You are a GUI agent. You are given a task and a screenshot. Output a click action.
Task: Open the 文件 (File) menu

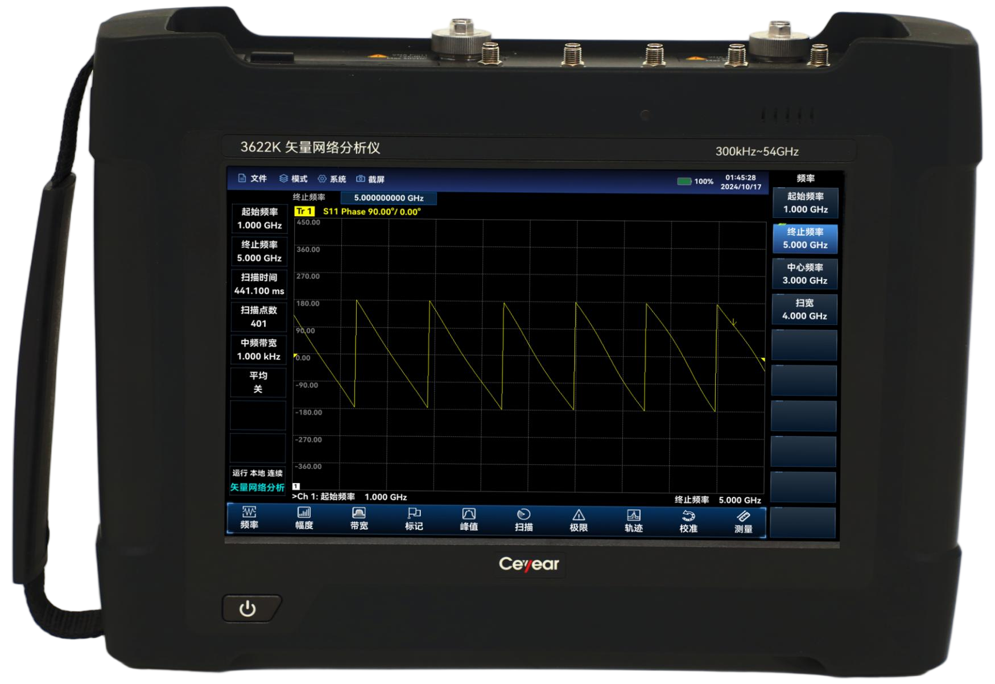(252, 179)
